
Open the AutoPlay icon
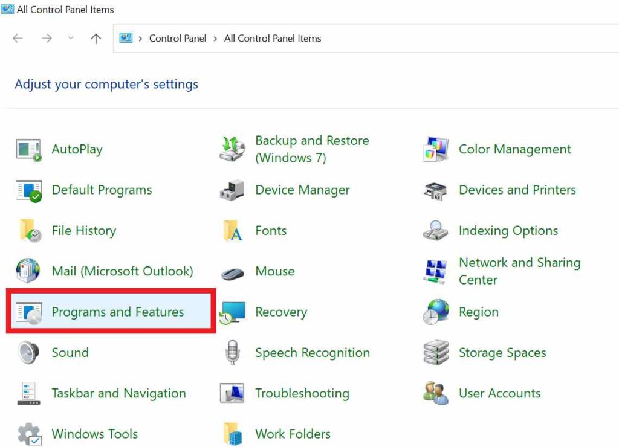29,150
